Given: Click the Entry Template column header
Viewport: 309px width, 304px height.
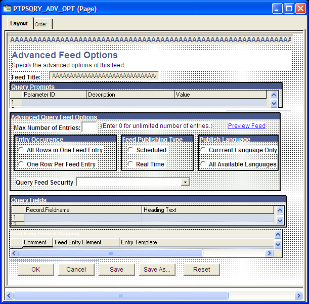Looking at the screenshot, I should point(196,242).
